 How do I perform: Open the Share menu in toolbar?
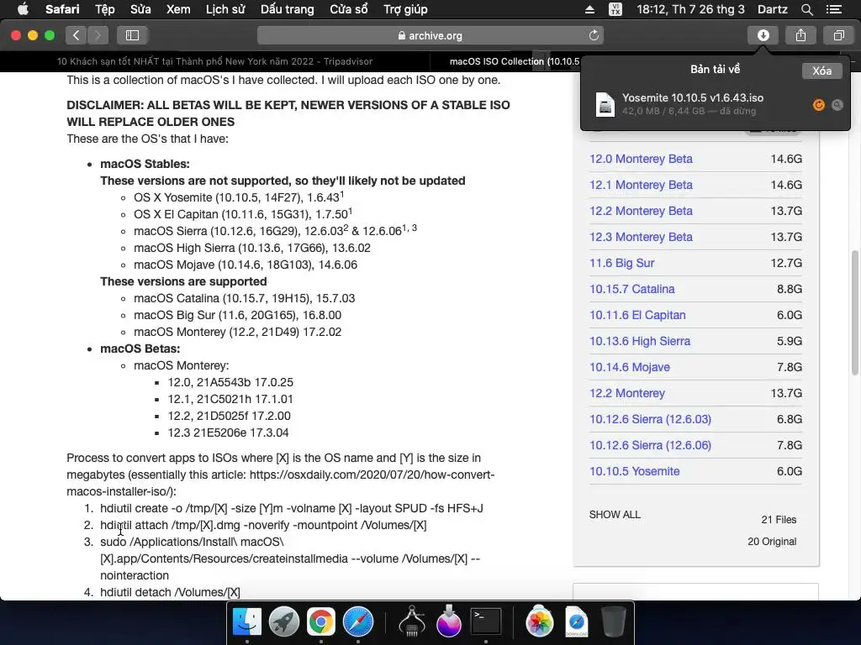(800, 35)
